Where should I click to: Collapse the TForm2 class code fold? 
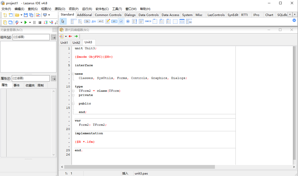click(x=73, y=91)
